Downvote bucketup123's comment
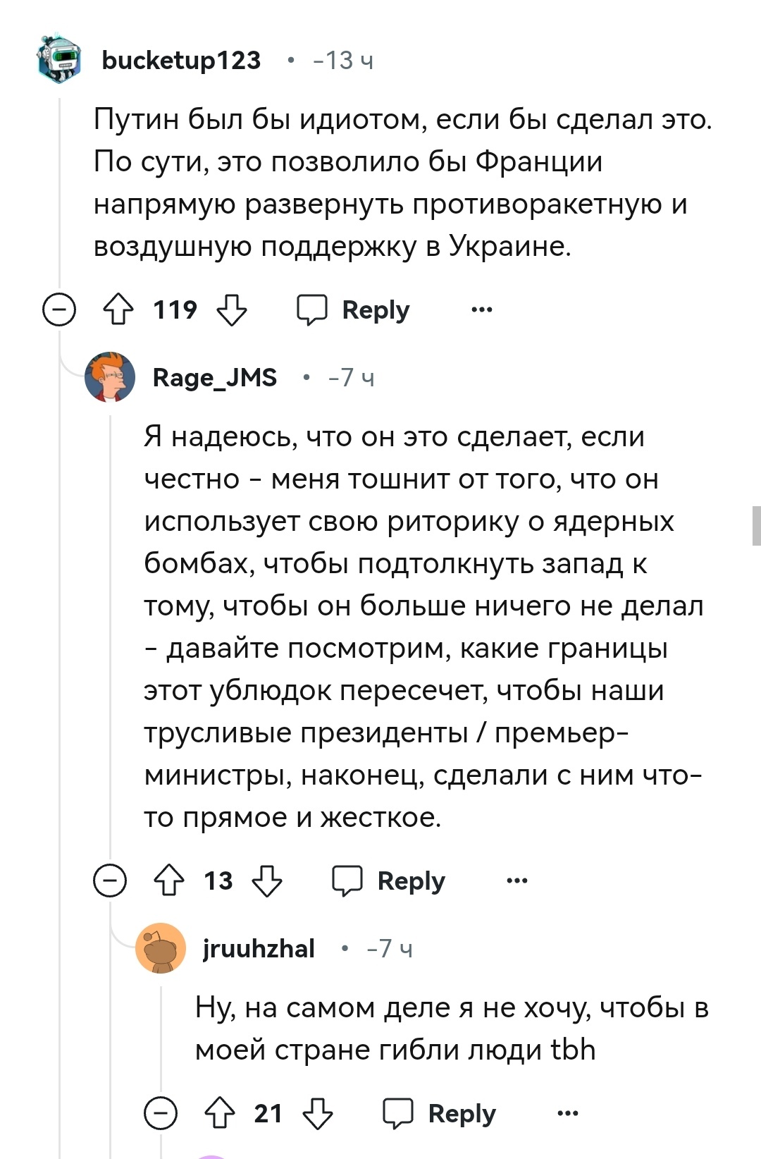The height and width of the screenshot is (1159, 761). point(232,309)
